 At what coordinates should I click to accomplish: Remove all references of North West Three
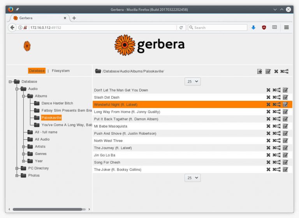coord(276,141)
